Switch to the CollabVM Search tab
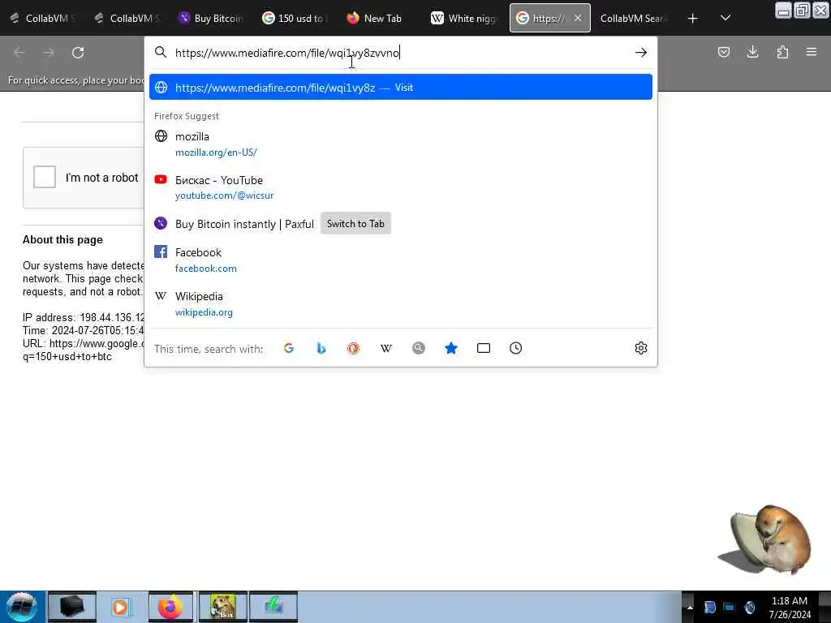Viewport: 831px width, 623px height. pyautogui.click(x=634, y=19)
